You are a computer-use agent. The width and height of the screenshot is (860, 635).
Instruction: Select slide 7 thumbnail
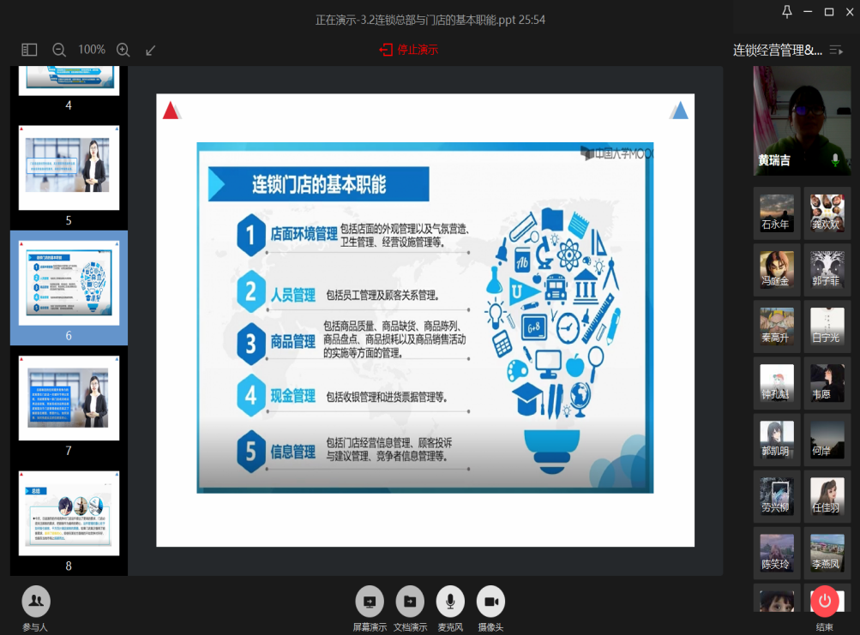[69, 398]
